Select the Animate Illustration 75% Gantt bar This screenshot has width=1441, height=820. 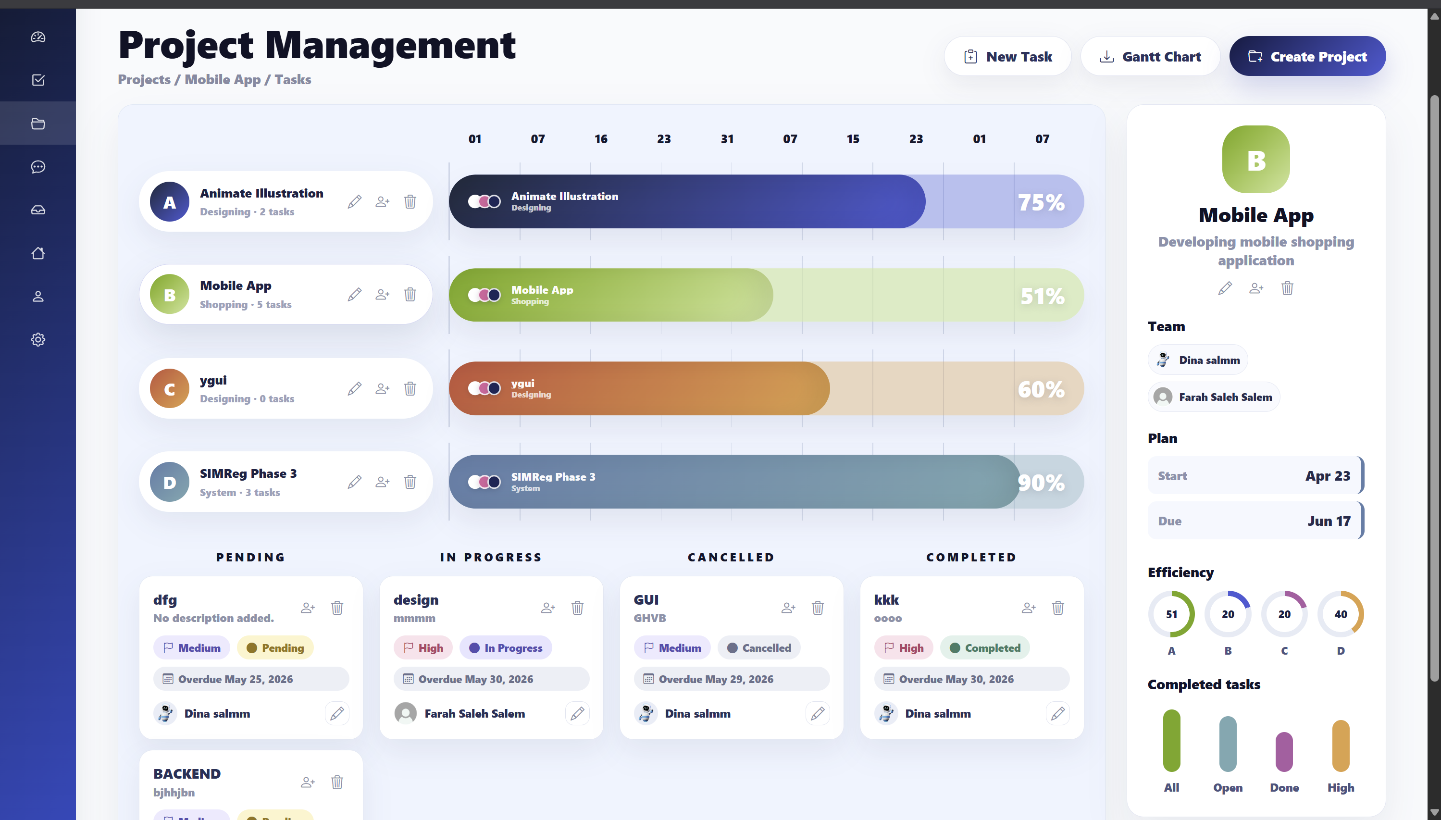click(x=766, y=201)
